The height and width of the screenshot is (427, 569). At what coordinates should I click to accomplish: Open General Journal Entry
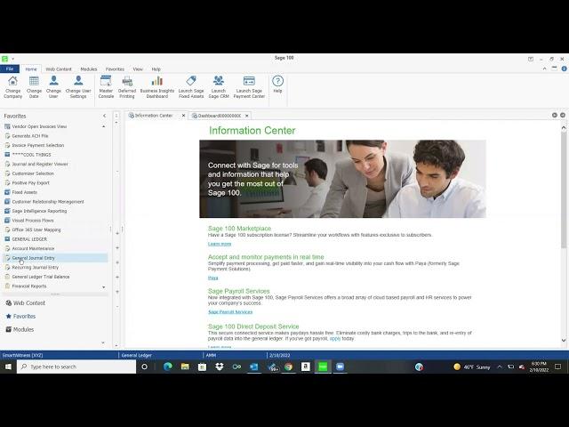(x=55, y=258)
